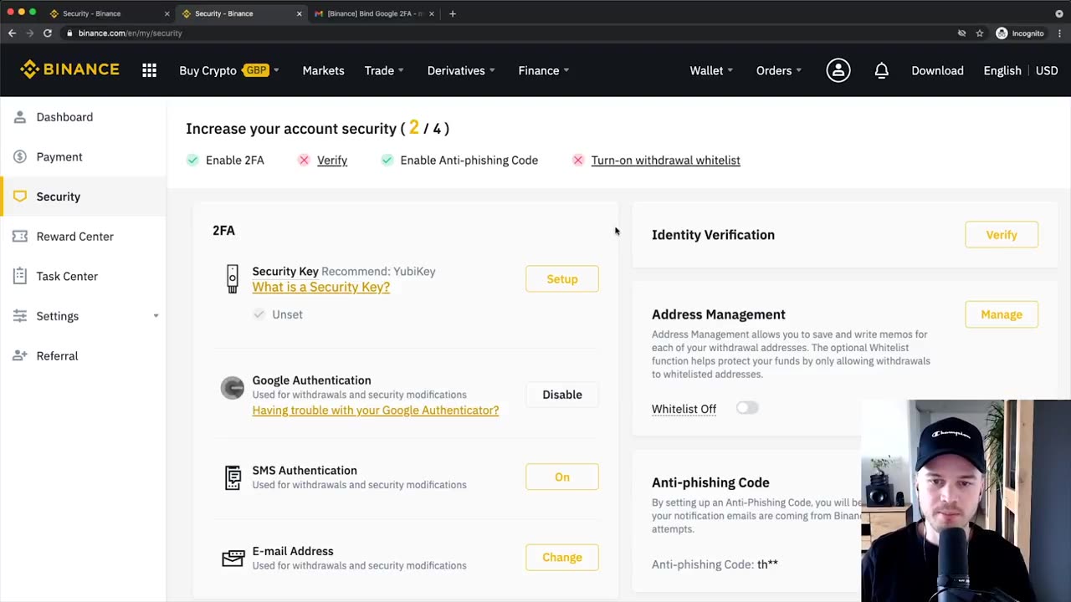The width and height of the screenshot is (1071, 602).
Task: Click the Binance logo
Action: [69, 69]
